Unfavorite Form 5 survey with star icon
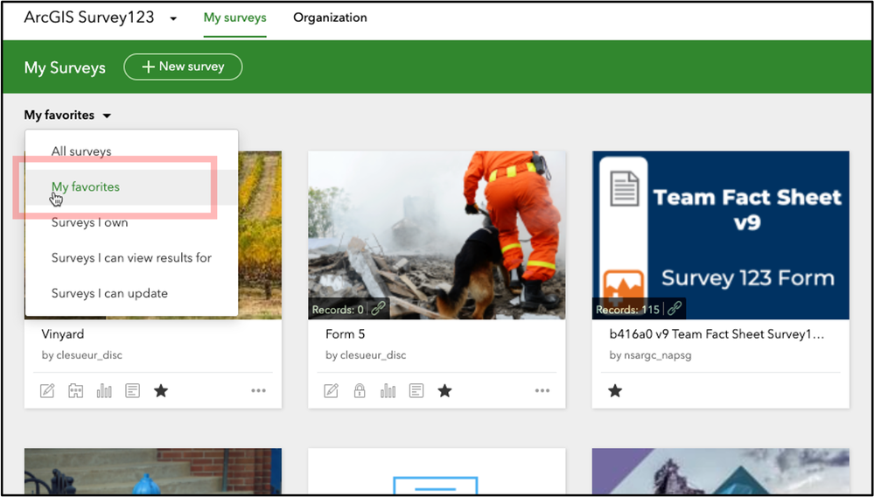The height and width of the screenshot is (497, 874). point(444,391)
